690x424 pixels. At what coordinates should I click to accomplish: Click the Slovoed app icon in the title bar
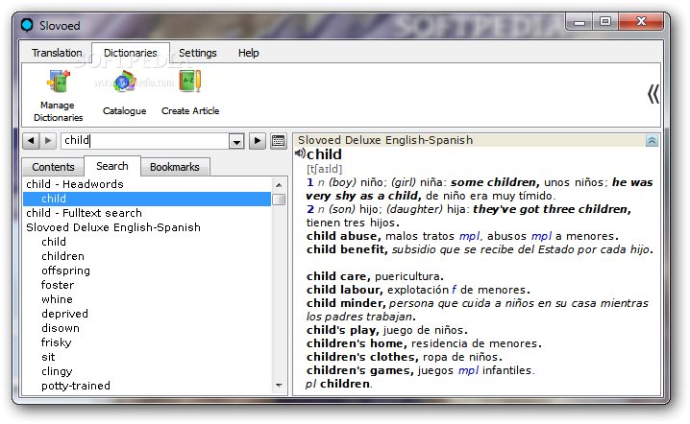(27, 25)
